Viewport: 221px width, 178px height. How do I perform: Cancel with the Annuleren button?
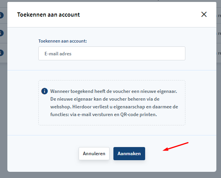[94, 154]
